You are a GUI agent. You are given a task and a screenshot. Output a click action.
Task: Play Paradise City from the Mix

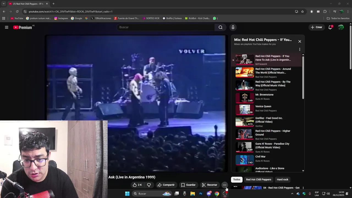(267, 147)
